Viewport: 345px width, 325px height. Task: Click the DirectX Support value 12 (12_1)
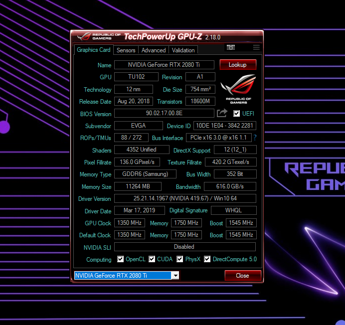click(x=235, y=150)
